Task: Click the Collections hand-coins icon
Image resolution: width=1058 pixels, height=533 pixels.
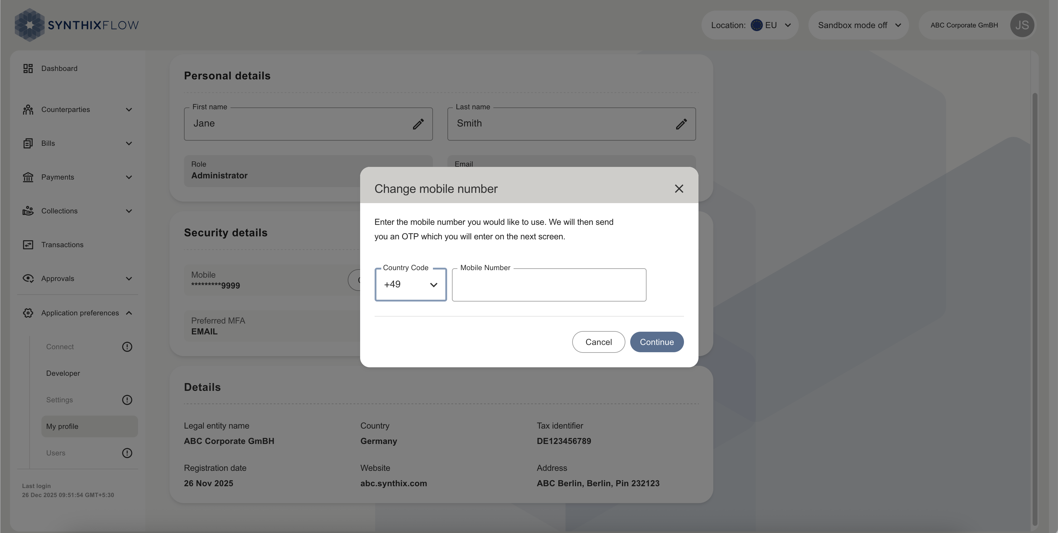Action: (x=28, y=211)
